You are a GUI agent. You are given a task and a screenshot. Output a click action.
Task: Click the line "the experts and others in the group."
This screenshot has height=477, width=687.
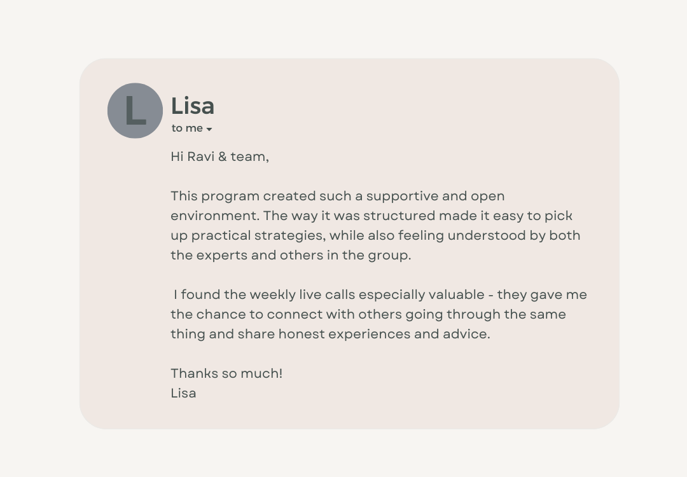(x=291, y=255)
